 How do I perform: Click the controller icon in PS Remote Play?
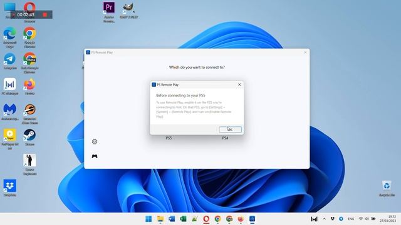95,156
